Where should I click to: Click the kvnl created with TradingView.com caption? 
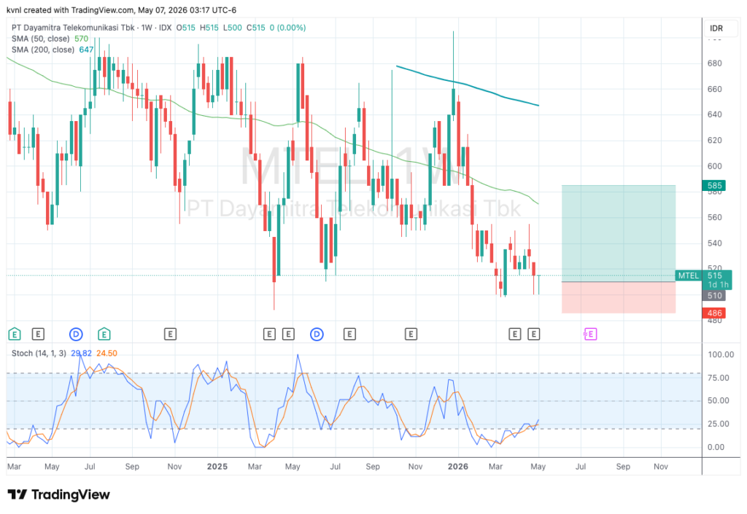coord(122,10)
